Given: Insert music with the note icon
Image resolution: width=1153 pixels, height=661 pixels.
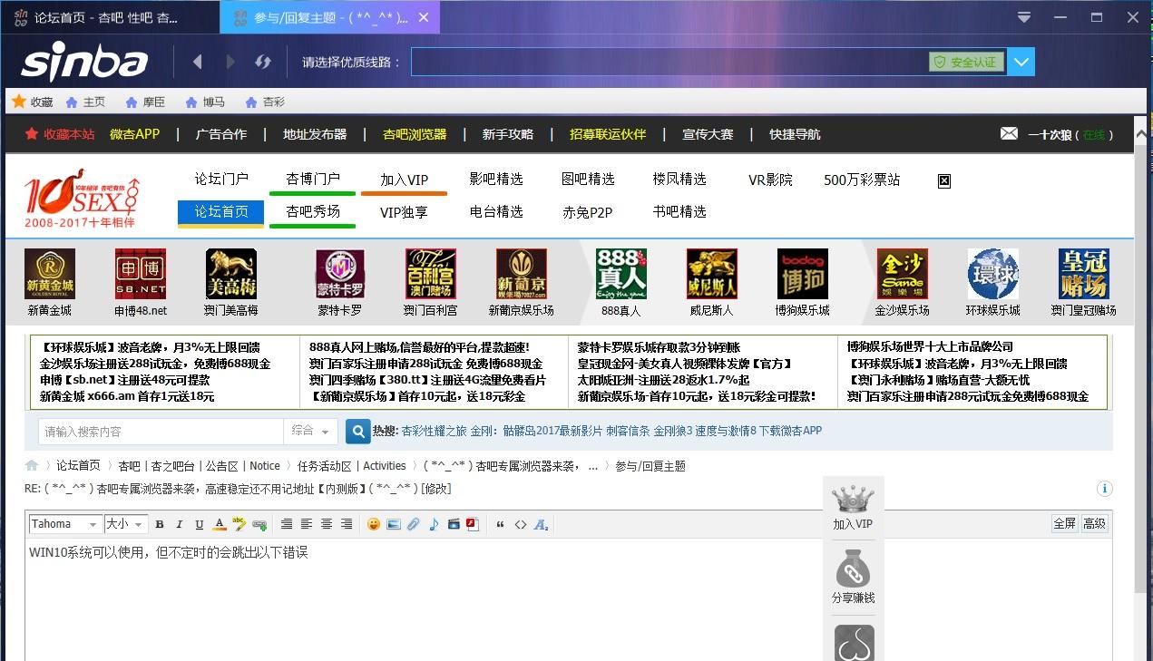Looking at the screenshot, I should click(x=434, y=524).
